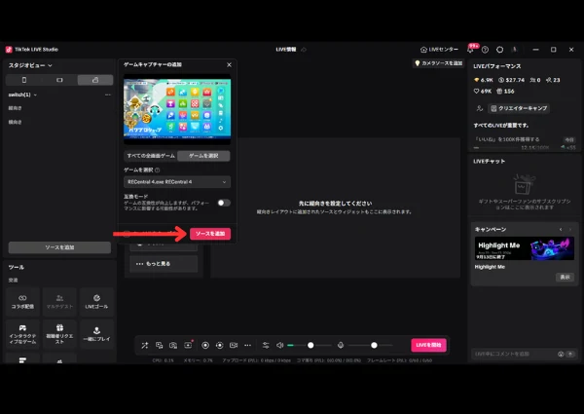This screenshot has width=584, height=414.
Task: Click the person icon beside Creator Camp
Action: coord(479,108)
